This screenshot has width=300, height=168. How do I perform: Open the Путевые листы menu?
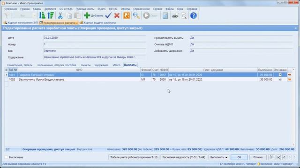pos(85,9)
